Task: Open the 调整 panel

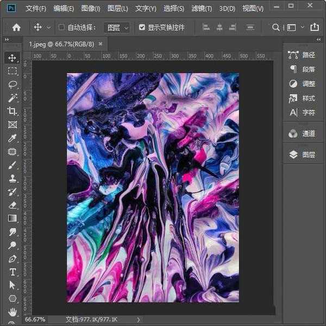Action: point(302,84)
